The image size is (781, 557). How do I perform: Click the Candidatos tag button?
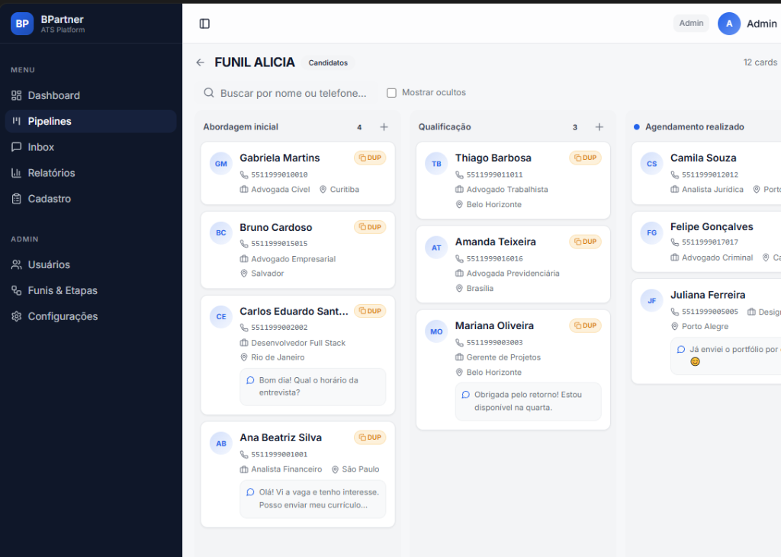tap(328, 63)
